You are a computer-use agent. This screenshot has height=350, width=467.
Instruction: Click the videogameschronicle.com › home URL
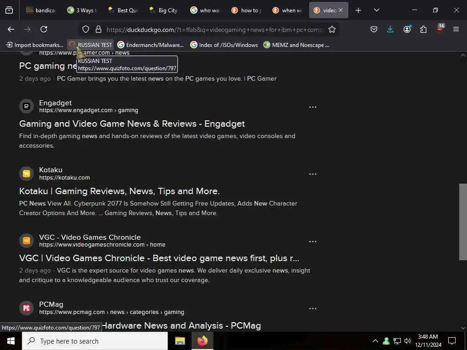pos(102,245)
